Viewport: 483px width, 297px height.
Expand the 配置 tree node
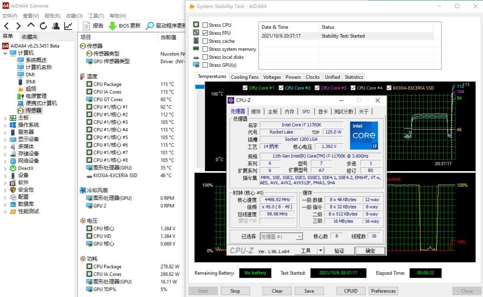[x=5, y=197]
